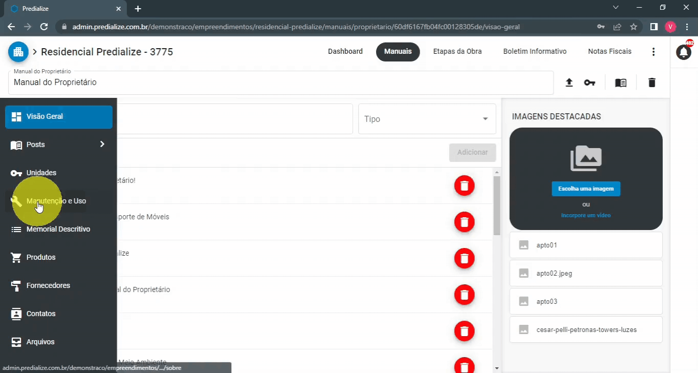Select Manutenção e Uso in sidebar

(56, 201)
